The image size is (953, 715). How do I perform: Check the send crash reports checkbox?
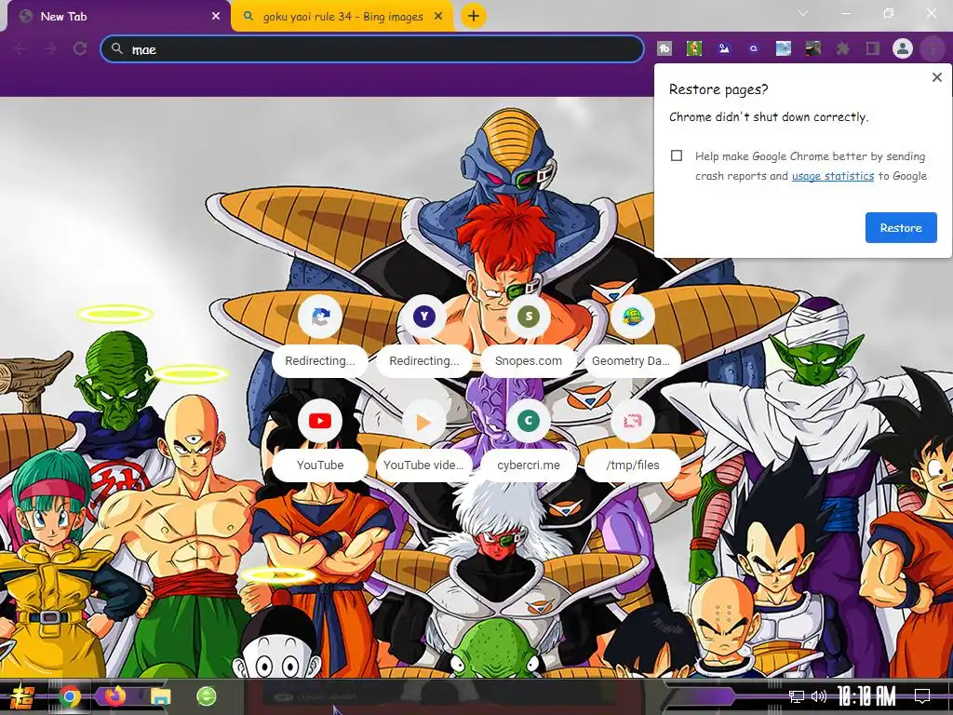677,155
